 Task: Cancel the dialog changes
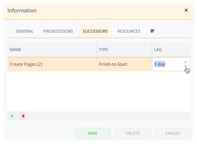pos(173,133)
